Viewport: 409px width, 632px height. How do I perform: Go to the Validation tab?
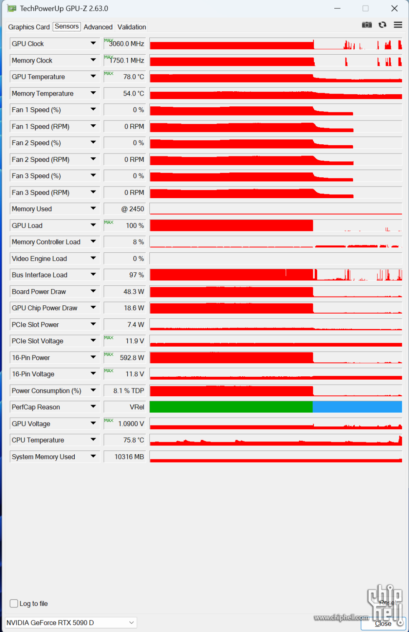coord(132,27)
